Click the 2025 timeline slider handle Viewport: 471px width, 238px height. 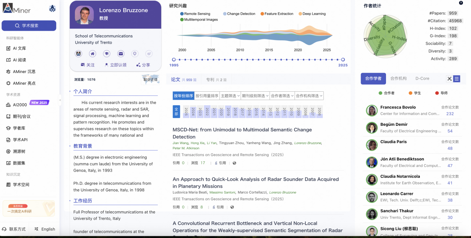pos(343,59)
